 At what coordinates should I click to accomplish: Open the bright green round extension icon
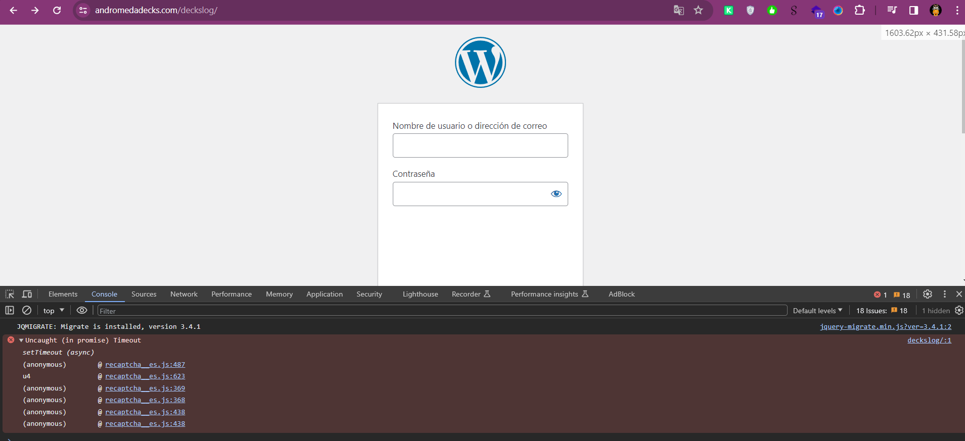point(772,10)
